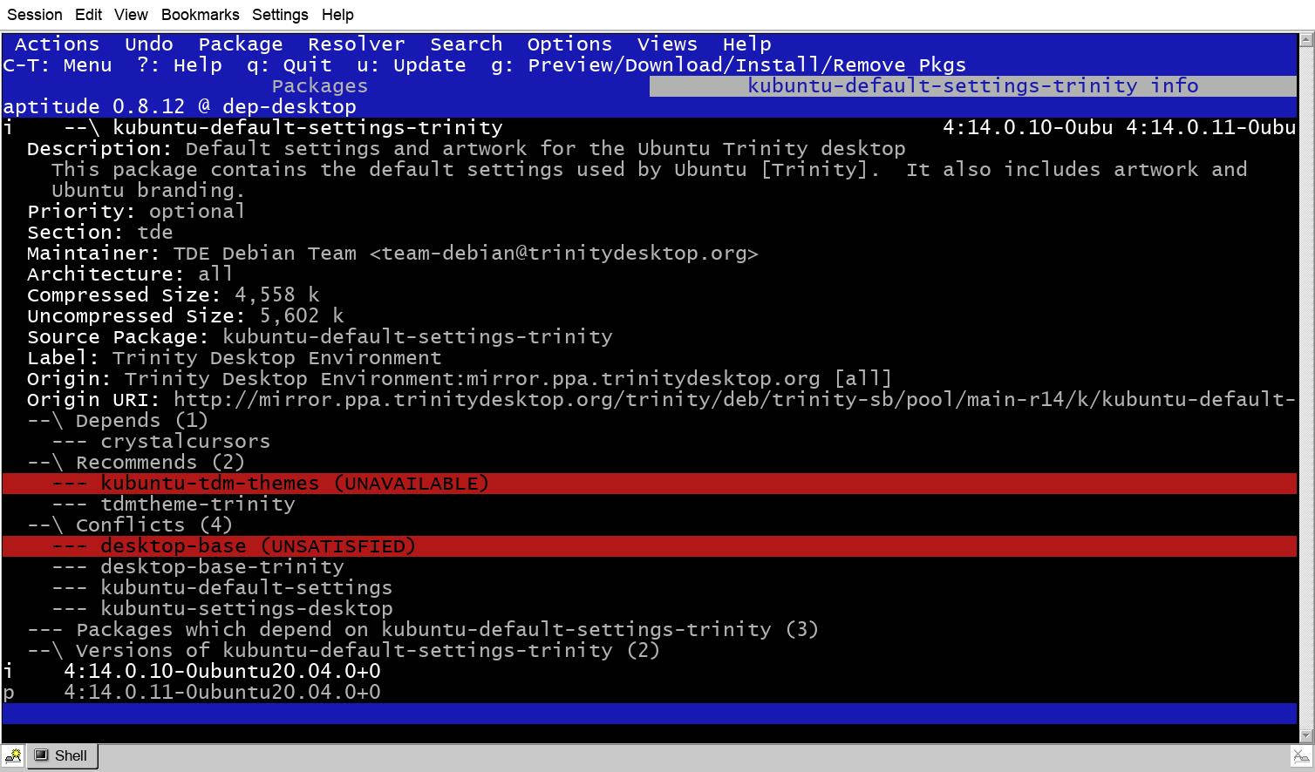This screenshot has width=1315, height=772.
Task: Collapse the Recommends (2) section
Action: [x=136, y=463]
